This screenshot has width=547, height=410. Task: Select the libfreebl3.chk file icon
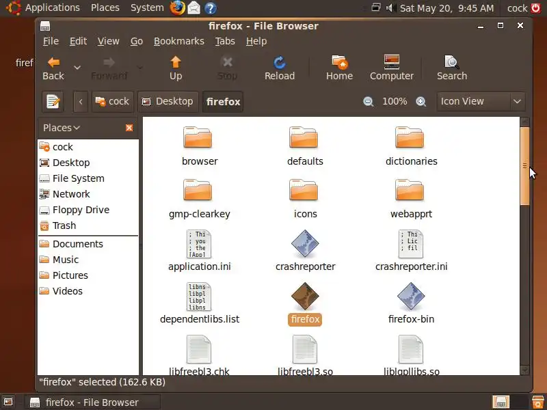(x=199, y=349)
